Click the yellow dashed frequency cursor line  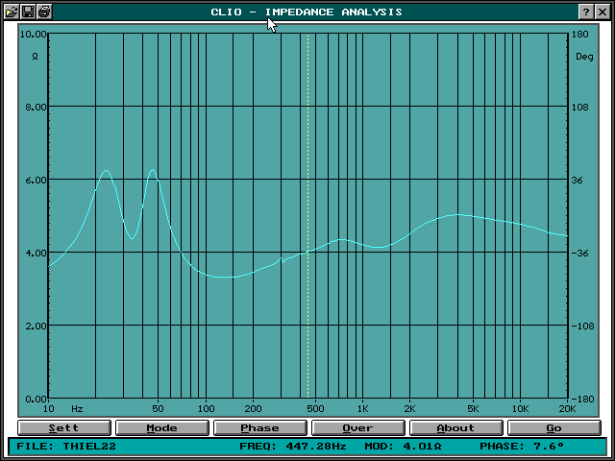coord(307,215)
